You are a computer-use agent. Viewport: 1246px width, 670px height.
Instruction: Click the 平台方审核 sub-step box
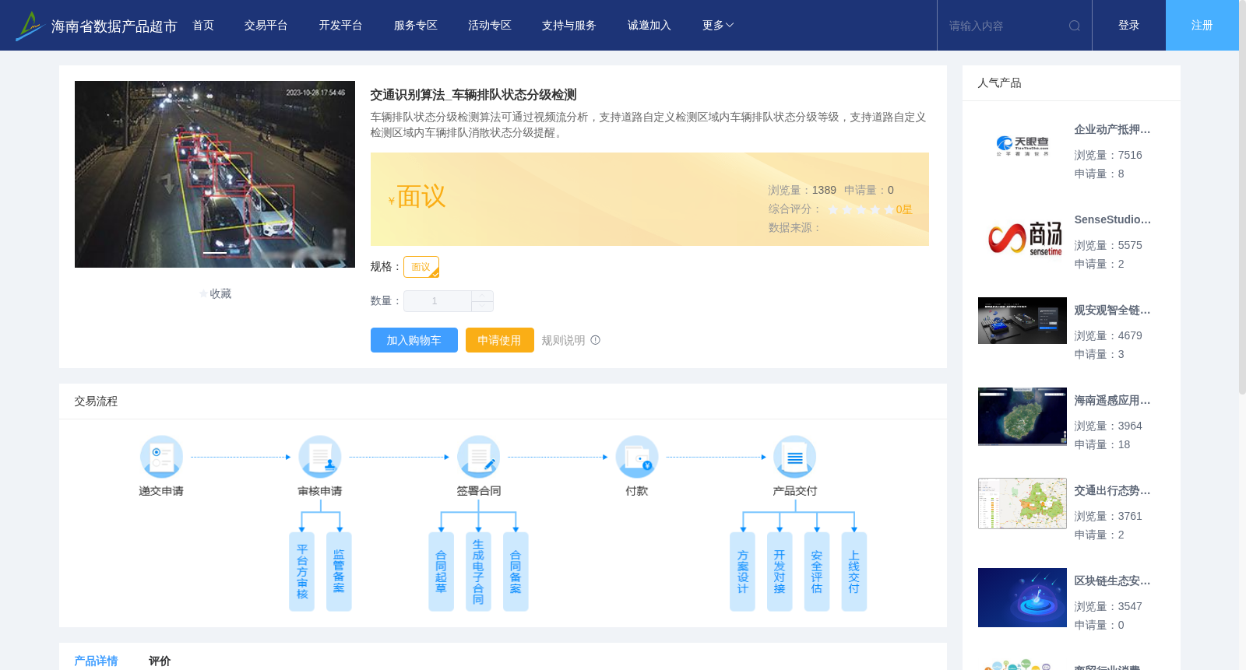point(302,571)
